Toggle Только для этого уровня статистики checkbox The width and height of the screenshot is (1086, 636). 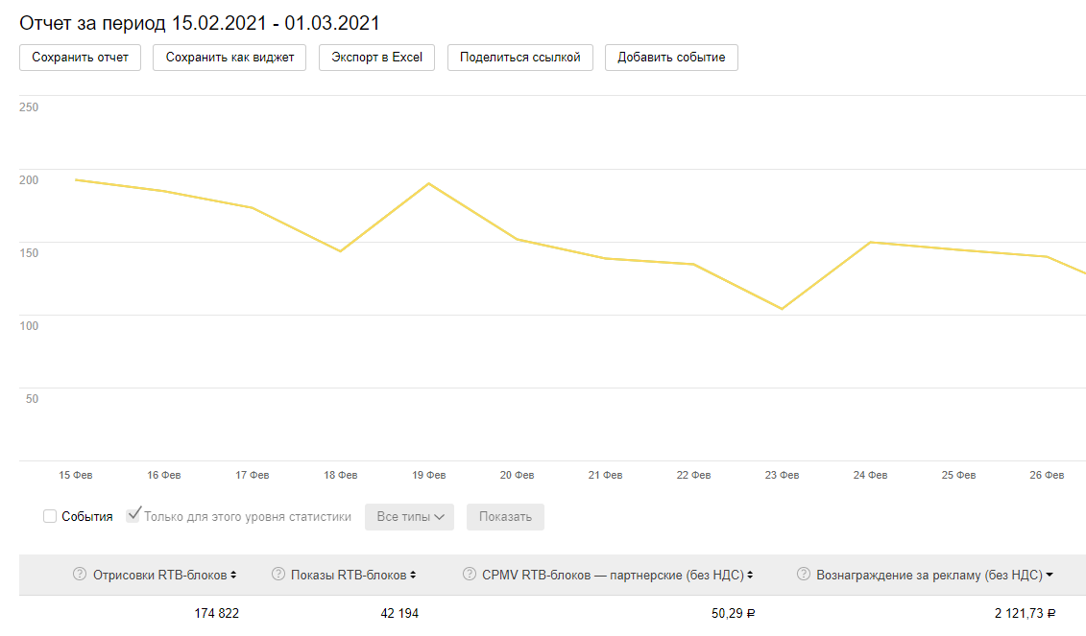pos(133,516)
